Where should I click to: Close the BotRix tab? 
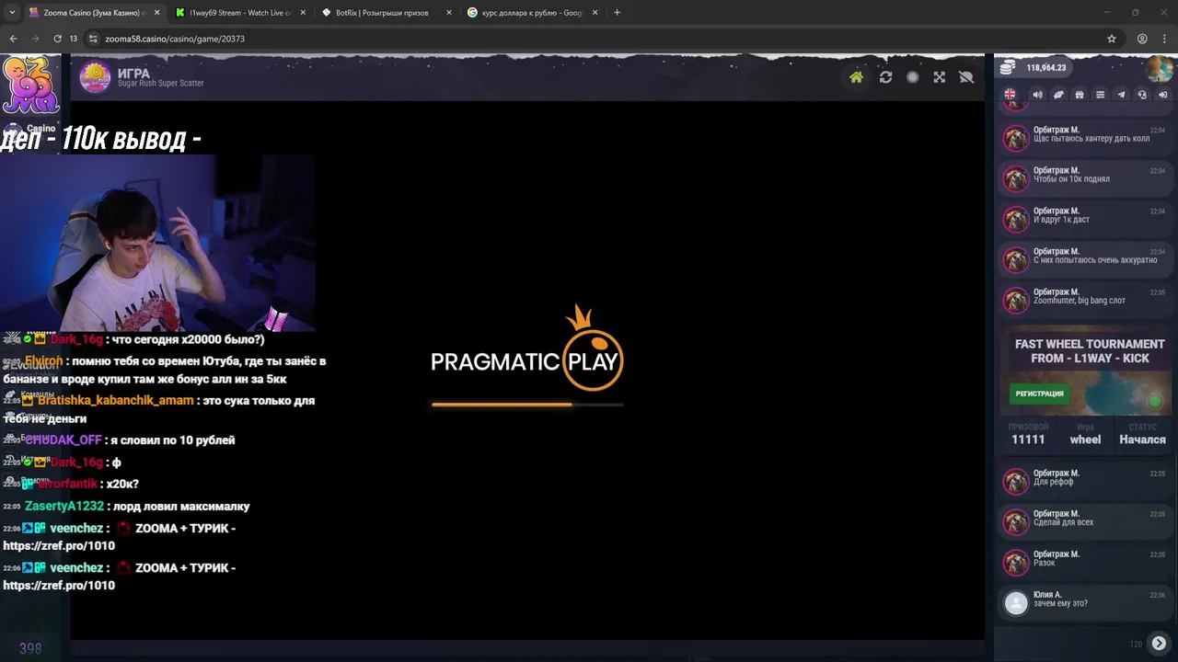tap(449, 13)
